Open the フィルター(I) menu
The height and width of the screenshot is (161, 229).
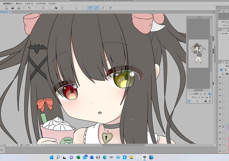pyautogui.click(x=29, y=3)
